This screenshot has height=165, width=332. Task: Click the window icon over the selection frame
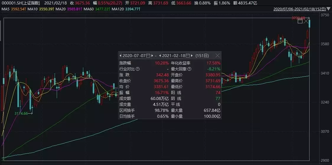[x=300, y=21]
